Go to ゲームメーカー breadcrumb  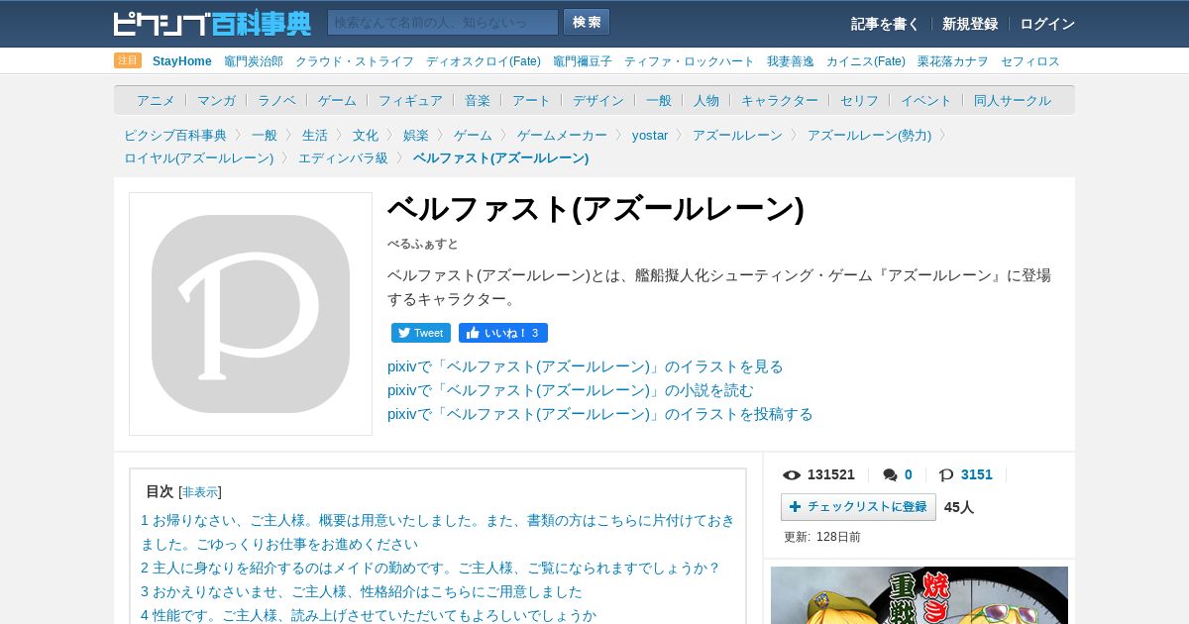(562, 135)
